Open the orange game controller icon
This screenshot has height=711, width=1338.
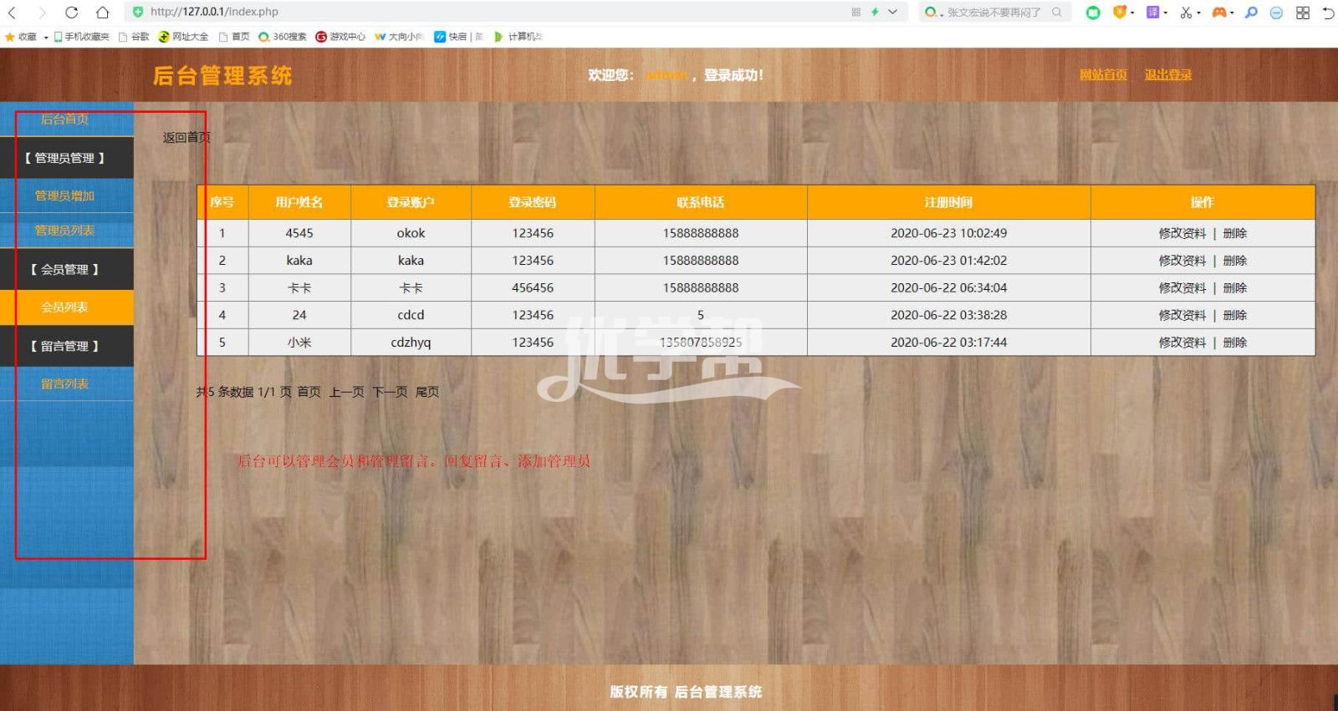coord(1219,13)
